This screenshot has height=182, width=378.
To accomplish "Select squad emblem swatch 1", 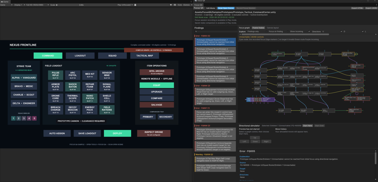I will click(13, 118).
